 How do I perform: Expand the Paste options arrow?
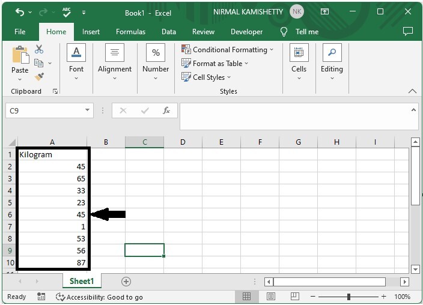[20, 79]
